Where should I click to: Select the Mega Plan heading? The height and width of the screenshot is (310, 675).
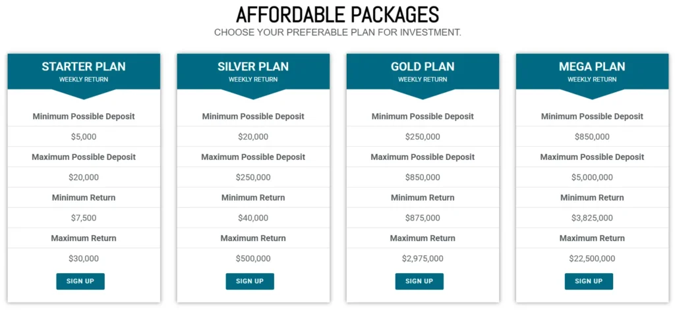tap(592, 66)
